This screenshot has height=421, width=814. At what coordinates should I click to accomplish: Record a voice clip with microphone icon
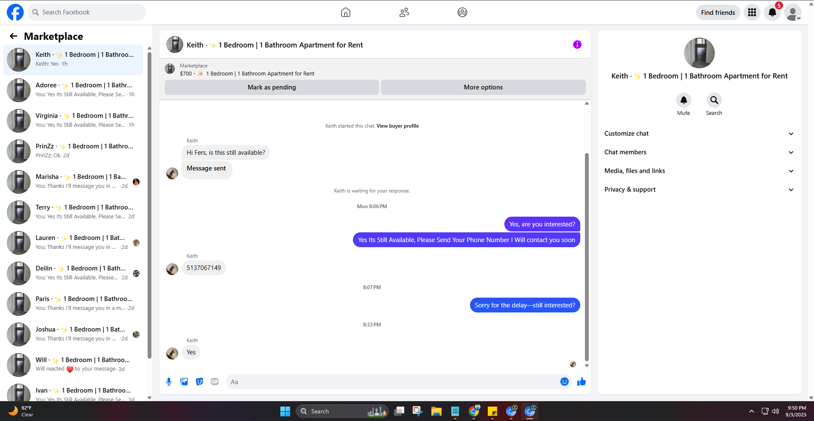169,382
